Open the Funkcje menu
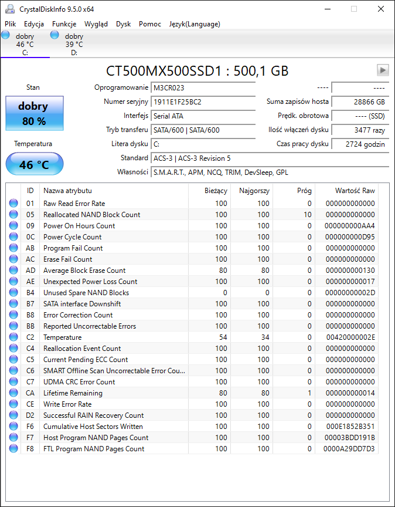395x507 pixels. pyautogui.click(x=64, y=24)
